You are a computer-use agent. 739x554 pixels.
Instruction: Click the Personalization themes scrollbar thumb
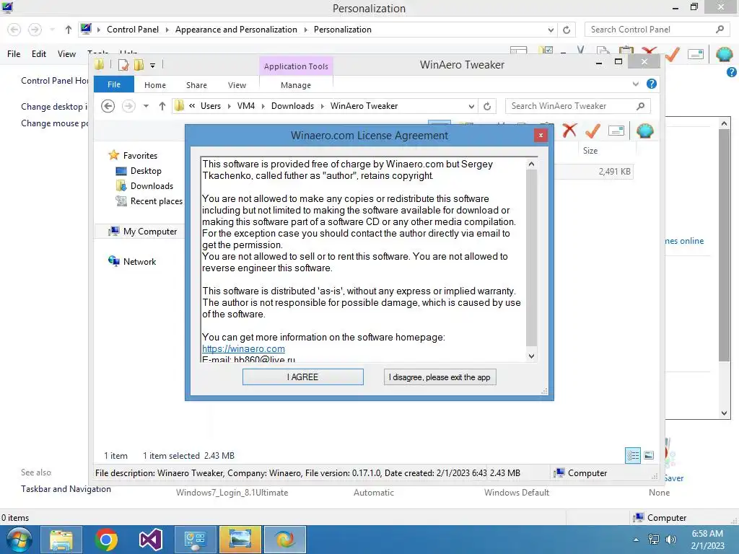[724, 245]
